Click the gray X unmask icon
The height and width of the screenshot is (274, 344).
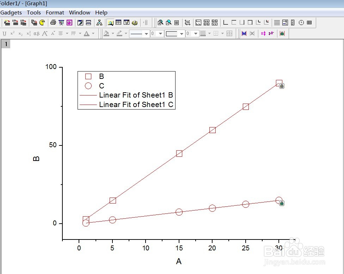(x=252, y=33)
